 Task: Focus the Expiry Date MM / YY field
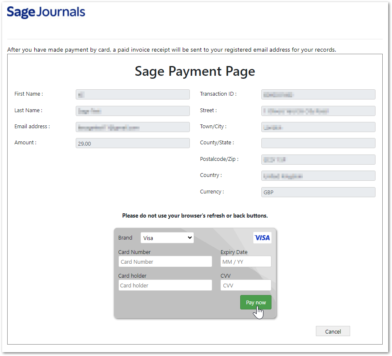(246, 262)
